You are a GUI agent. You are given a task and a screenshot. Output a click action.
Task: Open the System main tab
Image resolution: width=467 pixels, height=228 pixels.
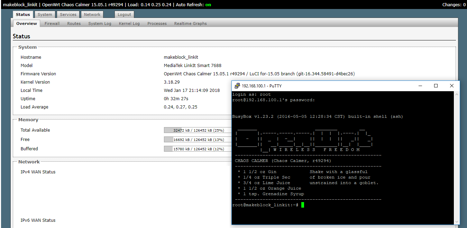45,15
